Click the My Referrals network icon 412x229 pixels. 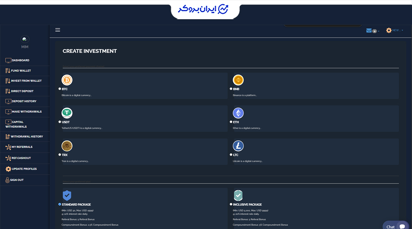(x=8, y=147)
